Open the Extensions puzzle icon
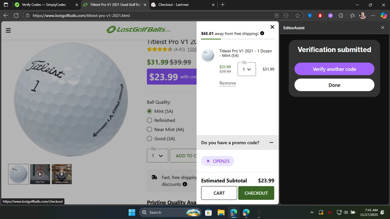 click(341, 16)
